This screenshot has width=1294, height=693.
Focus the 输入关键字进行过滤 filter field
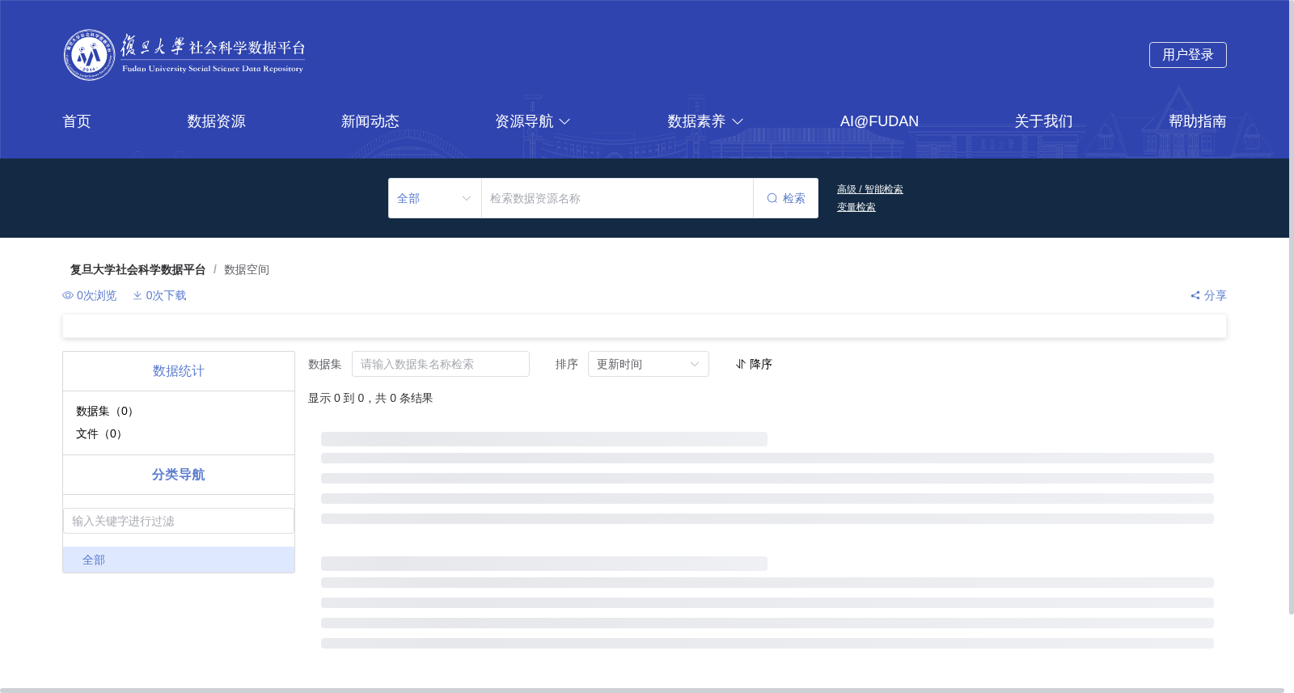(179, 521)
